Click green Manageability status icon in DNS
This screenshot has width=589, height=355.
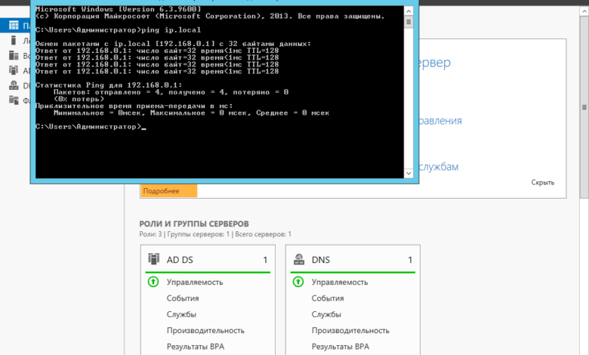298,282
